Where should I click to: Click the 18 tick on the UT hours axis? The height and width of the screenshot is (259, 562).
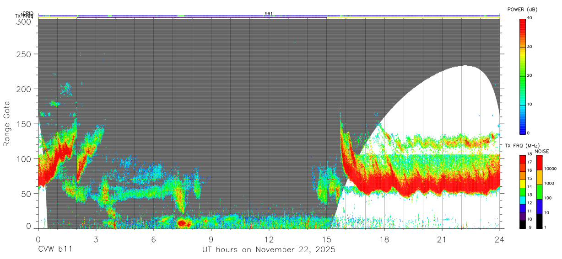(x=384, y=239)
